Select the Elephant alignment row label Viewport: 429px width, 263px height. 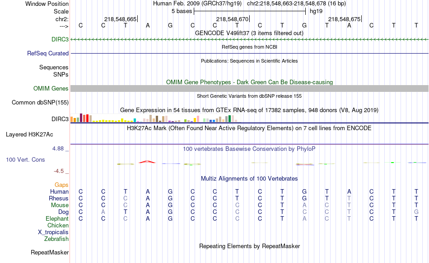[57, 218]
